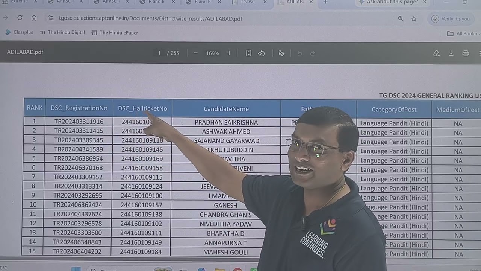This screenshot has height=271, width=481.
Task: Close the ADILABAD tab
Action: pyautogui.click(x=310, y=2)
